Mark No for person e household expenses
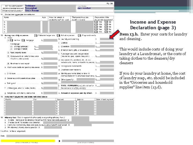Image resolution: width=193 pixels, height=145 pixels. [x=106, y=32]
